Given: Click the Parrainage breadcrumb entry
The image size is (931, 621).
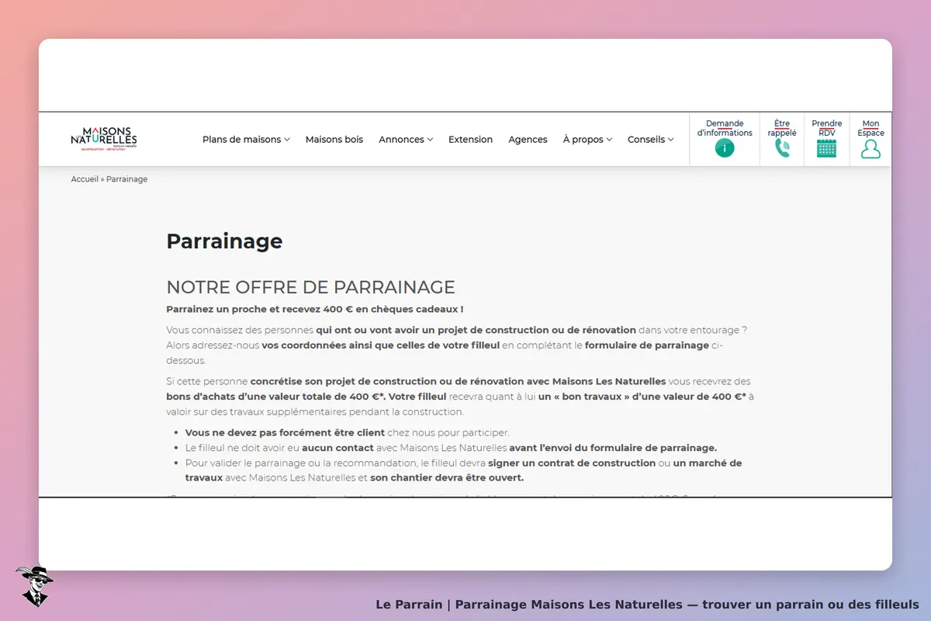Looking at the screenshot, I should point(126,179).
